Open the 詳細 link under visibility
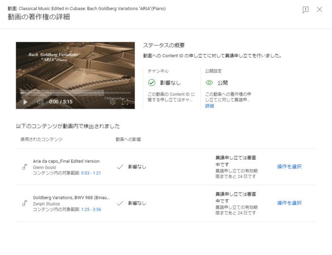Image resolution: width=332 pixels, height=255 pixels. pos(210,106)
